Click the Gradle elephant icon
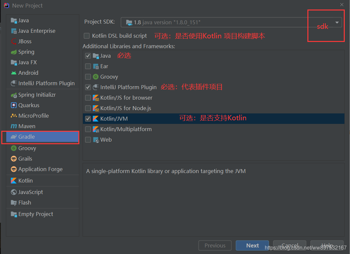This screenshot has height=254, width=350. pyautogui.click(x=14, y=137)
